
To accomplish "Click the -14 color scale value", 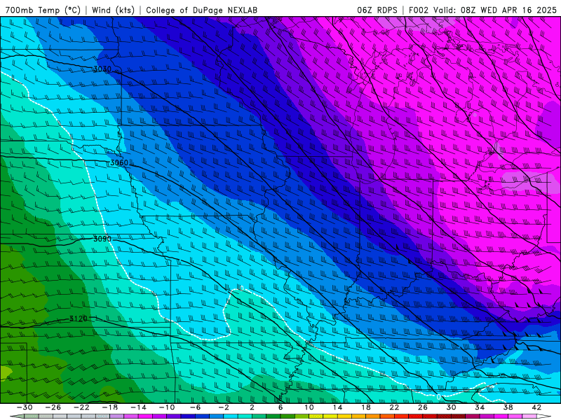I will [x=138, y=407].
